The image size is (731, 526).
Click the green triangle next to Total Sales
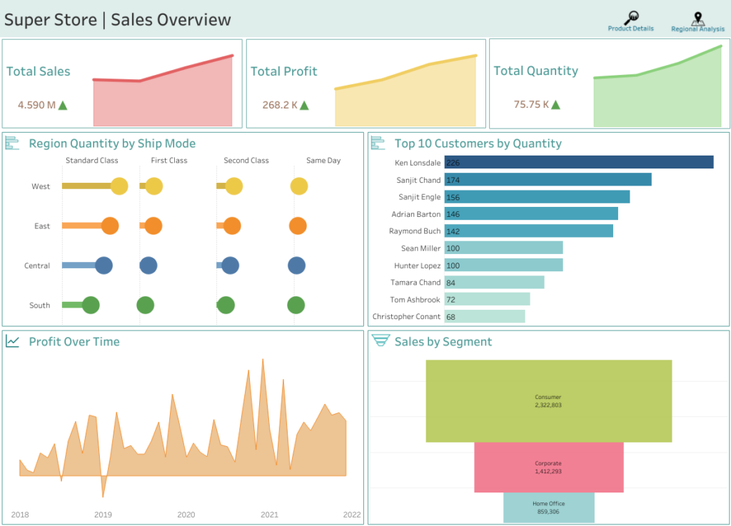pyautogui.click(x=63, y=106)
